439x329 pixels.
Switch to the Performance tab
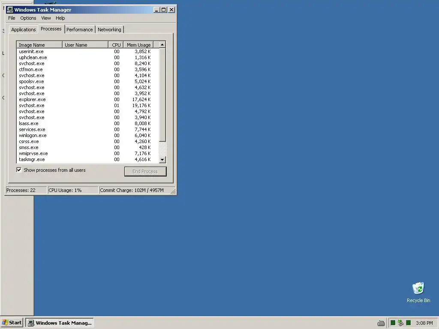(x=79, y=30)
